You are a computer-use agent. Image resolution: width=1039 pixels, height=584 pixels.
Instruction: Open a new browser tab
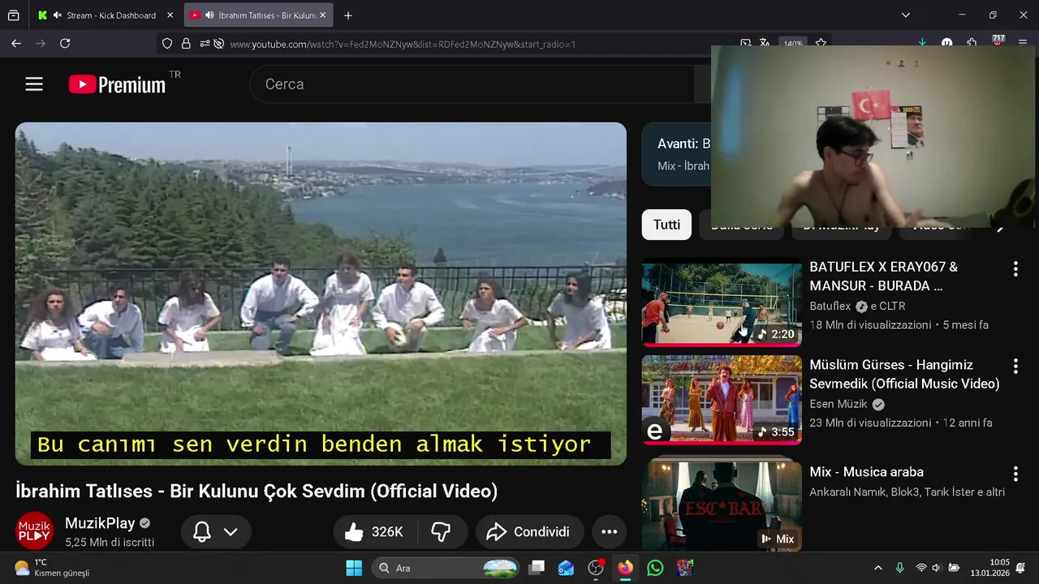pos(348,15)
